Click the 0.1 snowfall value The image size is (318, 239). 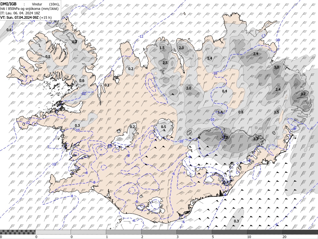[x=107, y=85]
